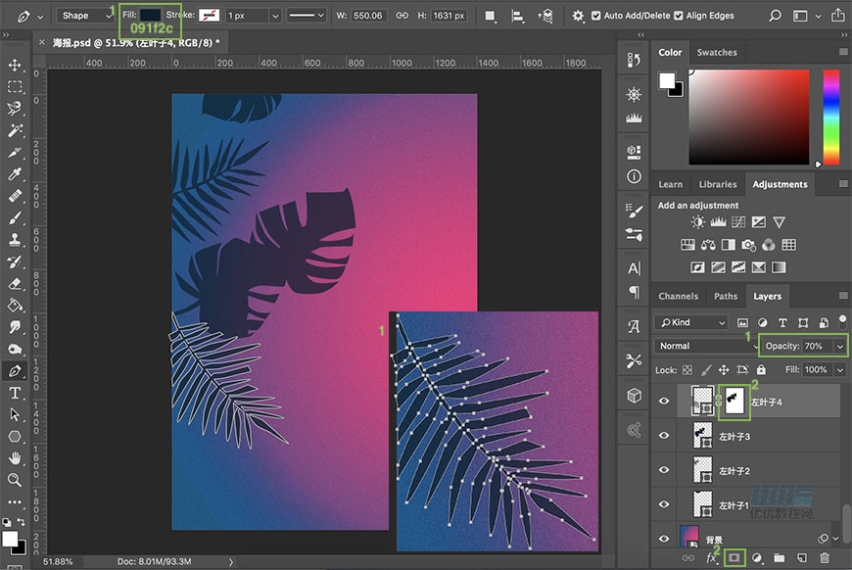This screenshot has height=570, width=852.
Task: Hide the 左叶子1 layer
Action: click(x=664, y=504)
